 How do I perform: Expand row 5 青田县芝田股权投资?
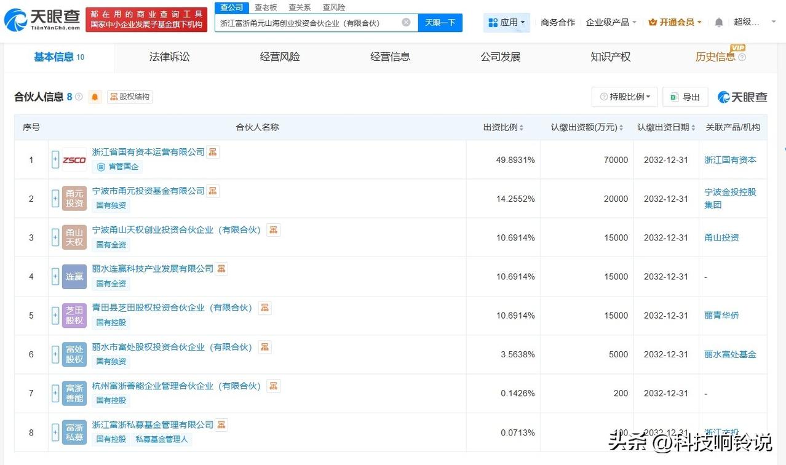(55, 316)
